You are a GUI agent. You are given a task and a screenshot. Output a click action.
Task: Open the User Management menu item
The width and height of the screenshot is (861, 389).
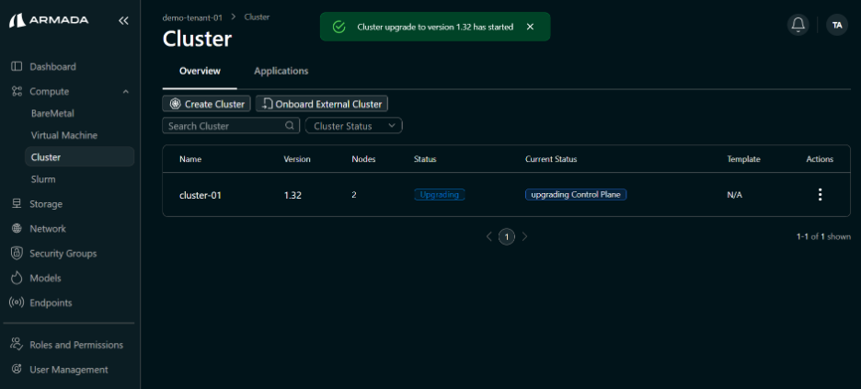coord(69,370)
